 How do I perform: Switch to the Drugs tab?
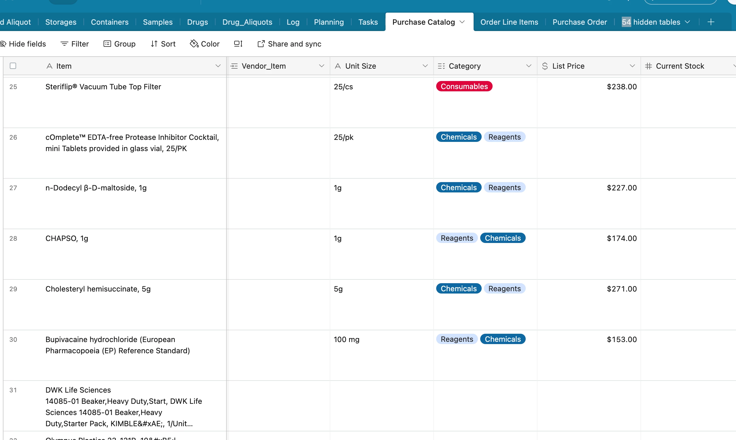(x=197, y=22)
